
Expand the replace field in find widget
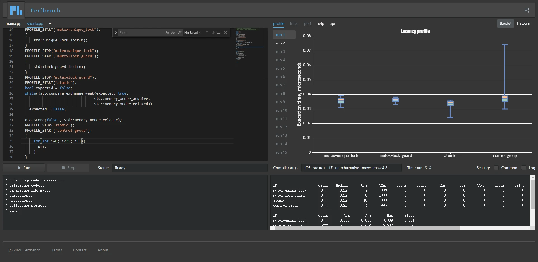(x=115, y=33)
